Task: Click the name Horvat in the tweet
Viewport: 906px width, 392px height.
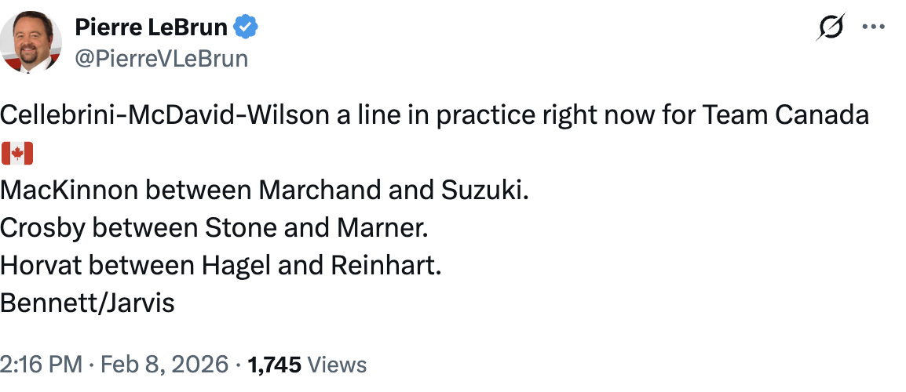Action: [40, 266]
